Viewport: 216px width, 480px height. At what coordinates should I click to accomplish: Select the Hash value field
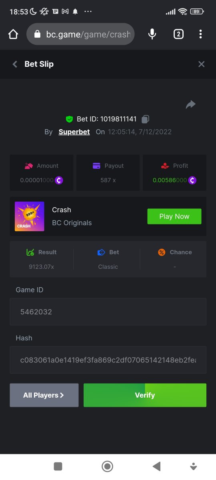108,360
